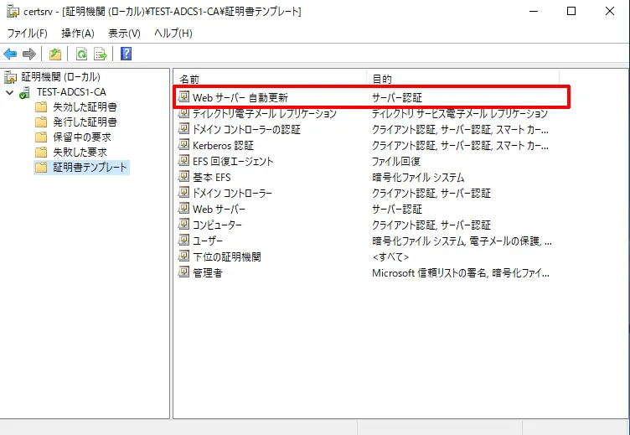
Task: Click the コンピューター template icon
Action: (x=183, y=225)
